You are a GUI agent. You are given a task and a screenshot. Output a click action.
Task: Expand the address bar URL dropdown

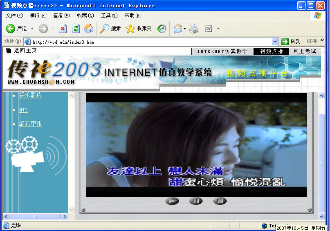coord(275,42)
